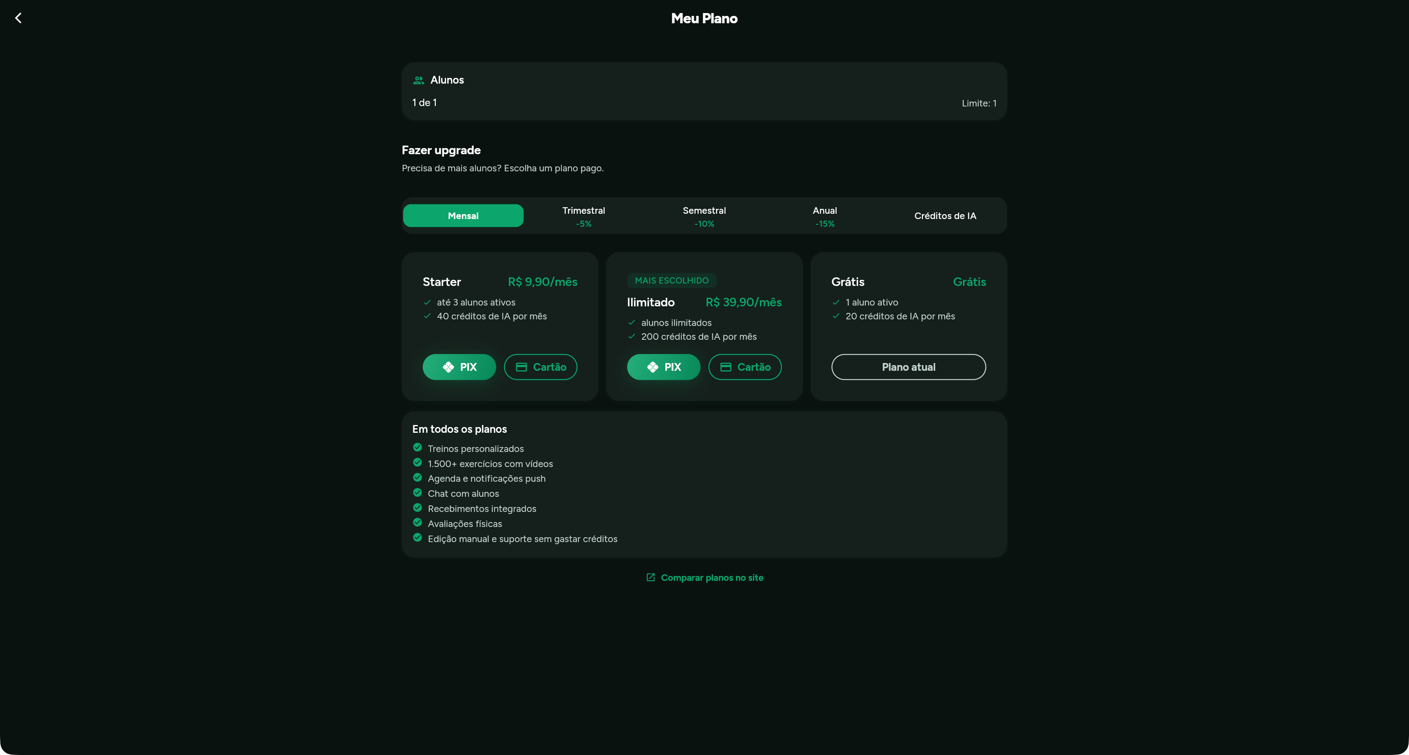This screenshot has width=1409, height=755.
Task: Click 'Recebimentos integrados' item
Action: pos(481,508)
